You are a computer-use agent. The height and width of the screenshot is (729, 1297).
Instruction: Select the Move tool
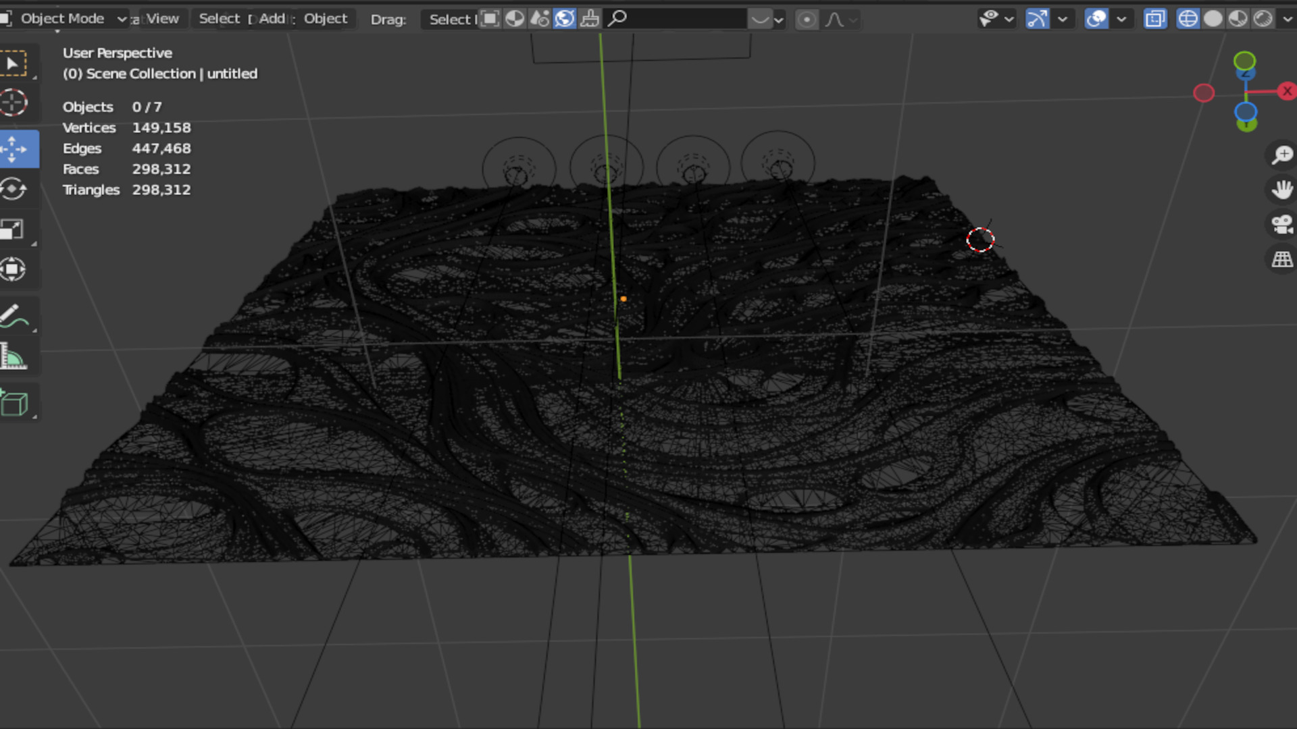(x=15, y=149)
